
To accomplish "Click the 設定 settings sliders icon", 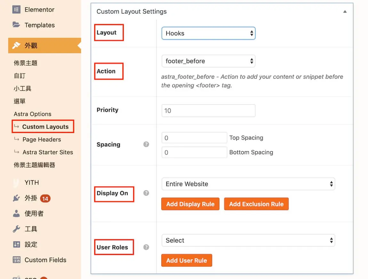I will 16,244.
